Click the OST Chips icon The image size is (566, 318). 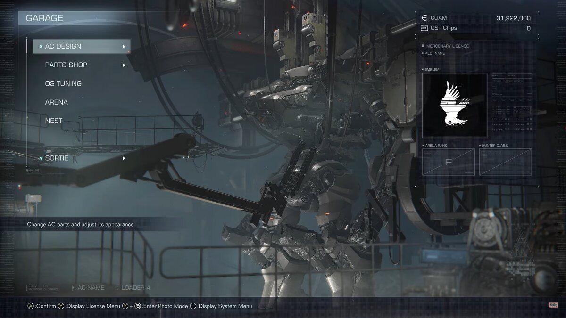pyautogui.click(x=424, y=28)
